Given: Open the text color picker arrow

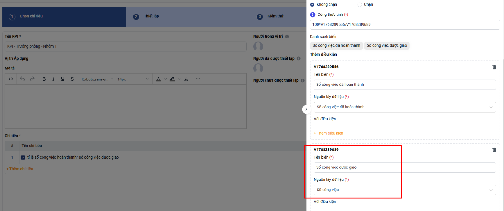Looking at the screenshot, I should click(165, 79).
